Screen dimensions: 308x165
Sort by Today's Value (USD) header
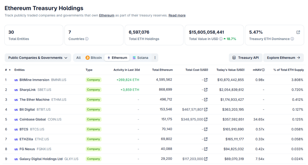(x=230, y=70)
